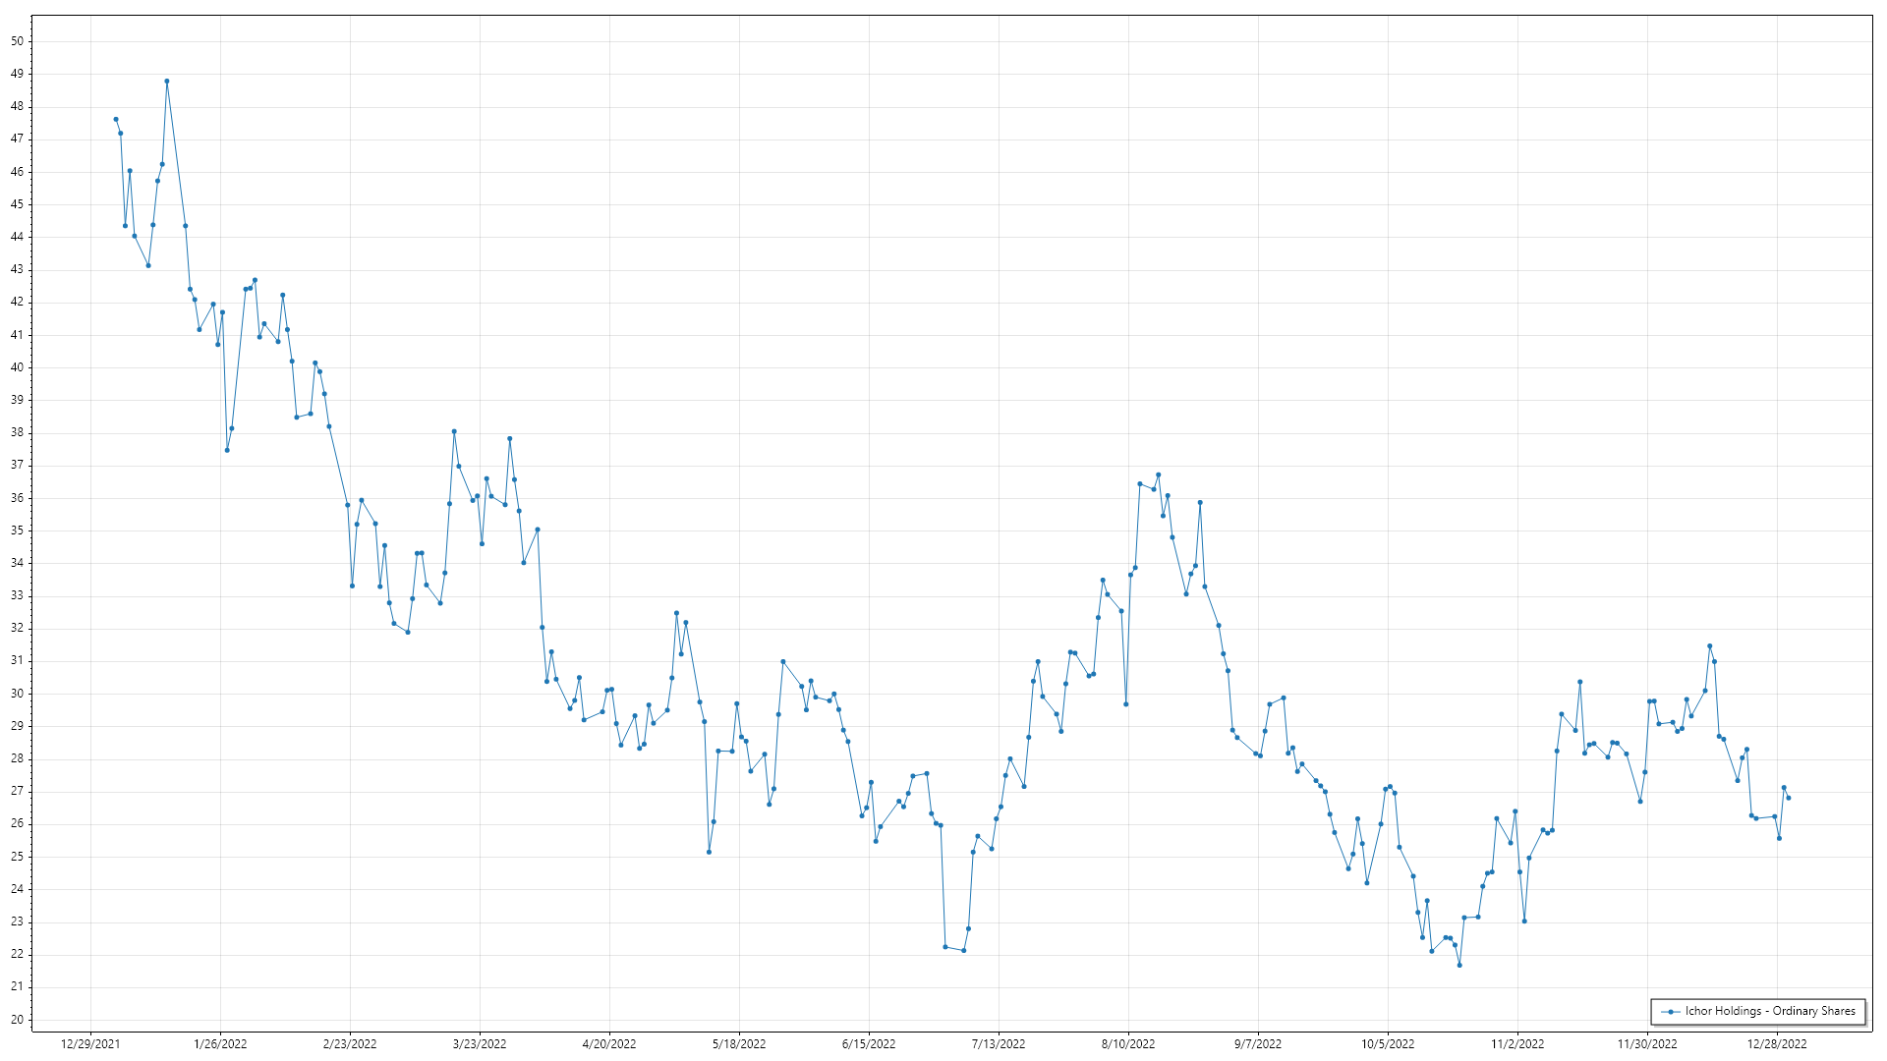1887x1061 pixels.
Task: Click the Ichor Holdings legend label
Action: click(1770, 1011)
